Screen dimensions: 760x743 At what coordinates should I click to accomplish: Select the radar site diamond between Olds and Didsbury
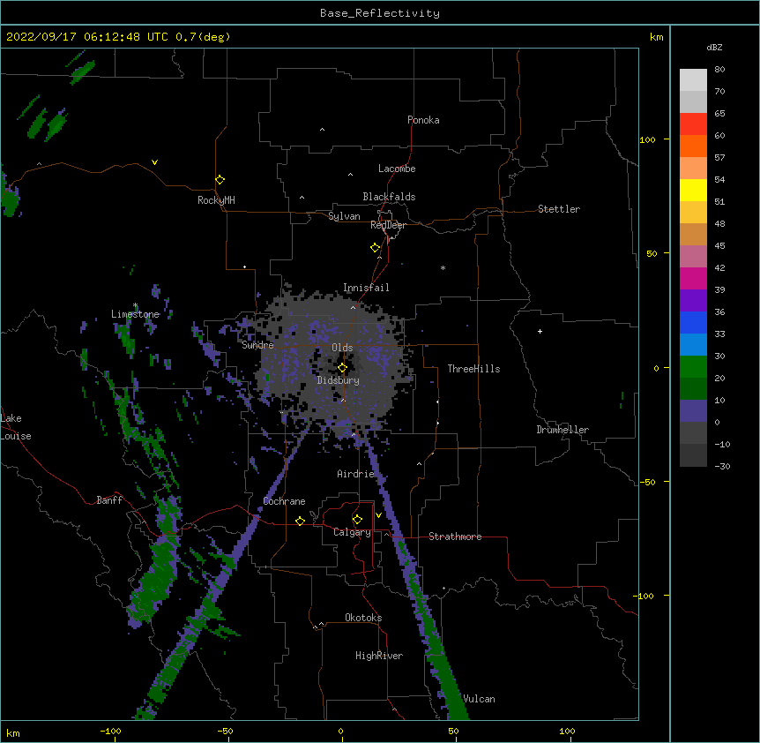click(342, 368)
